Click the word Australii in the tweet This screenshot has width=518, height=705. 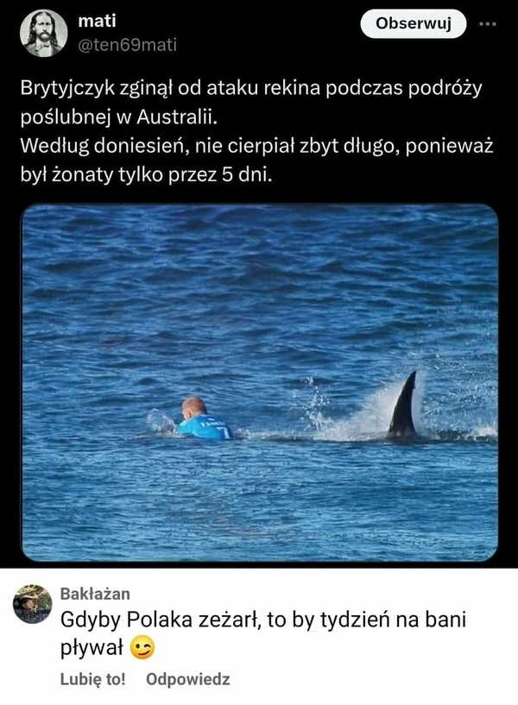[x=177, y=116]
